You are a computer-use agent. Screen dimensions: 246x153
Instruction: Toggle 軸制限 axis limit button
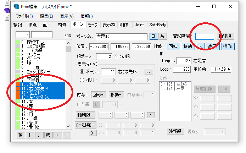coord(85,115)
